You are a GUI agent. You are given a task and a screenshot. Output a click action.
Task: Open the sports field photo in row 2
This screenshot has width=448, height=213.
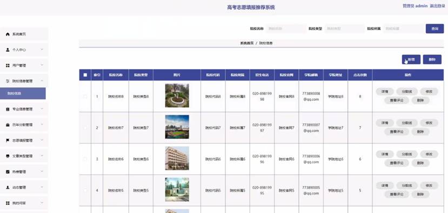tap(177, 127)
